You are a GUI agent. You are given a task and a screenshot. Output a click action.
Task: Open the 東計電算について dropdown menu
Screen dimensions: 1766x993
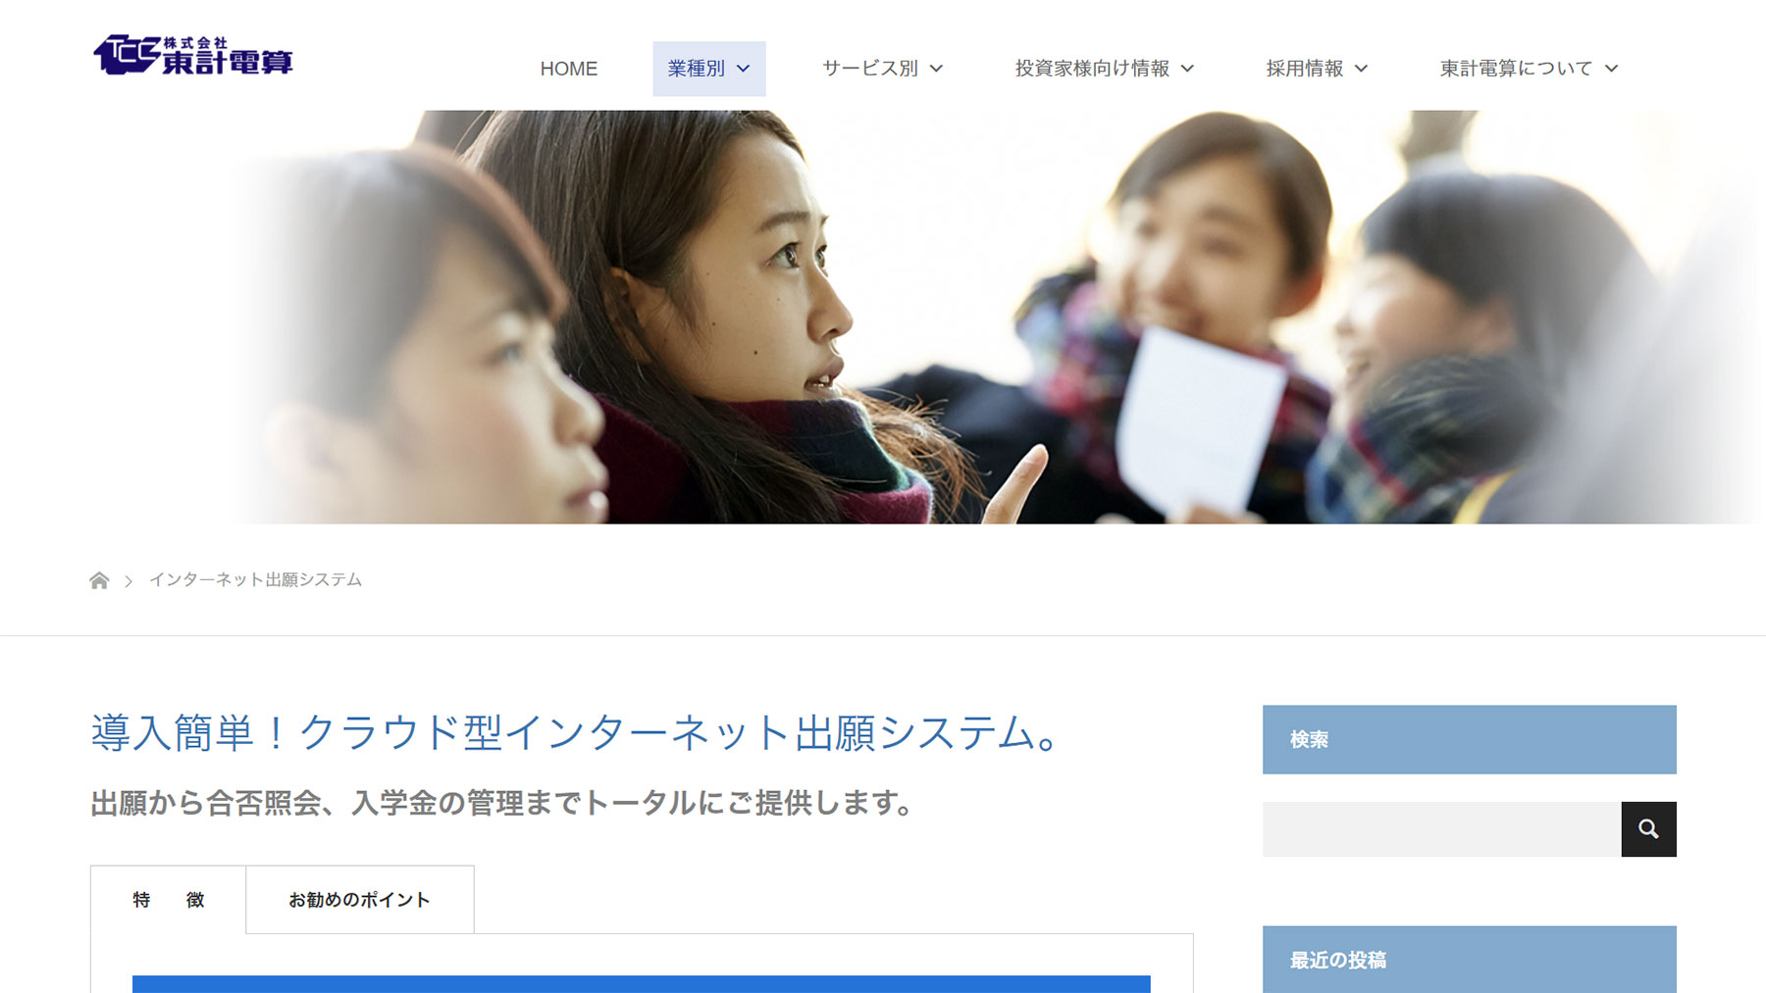(x=1529, y=69)
